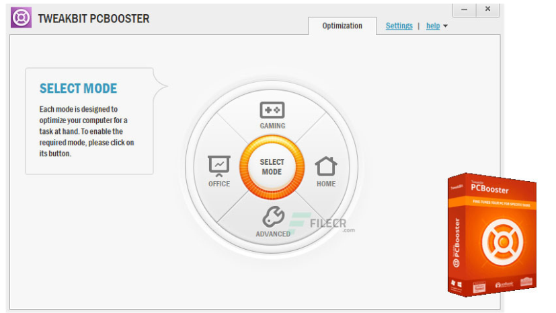Screen dimensions: 556x313
Task: Click the GAMING text label
Action: coord(272,126)
